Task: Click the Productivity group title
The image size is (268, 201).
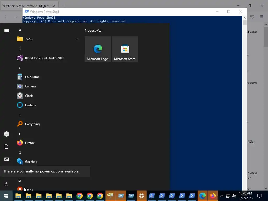Action: pos(93,31)
